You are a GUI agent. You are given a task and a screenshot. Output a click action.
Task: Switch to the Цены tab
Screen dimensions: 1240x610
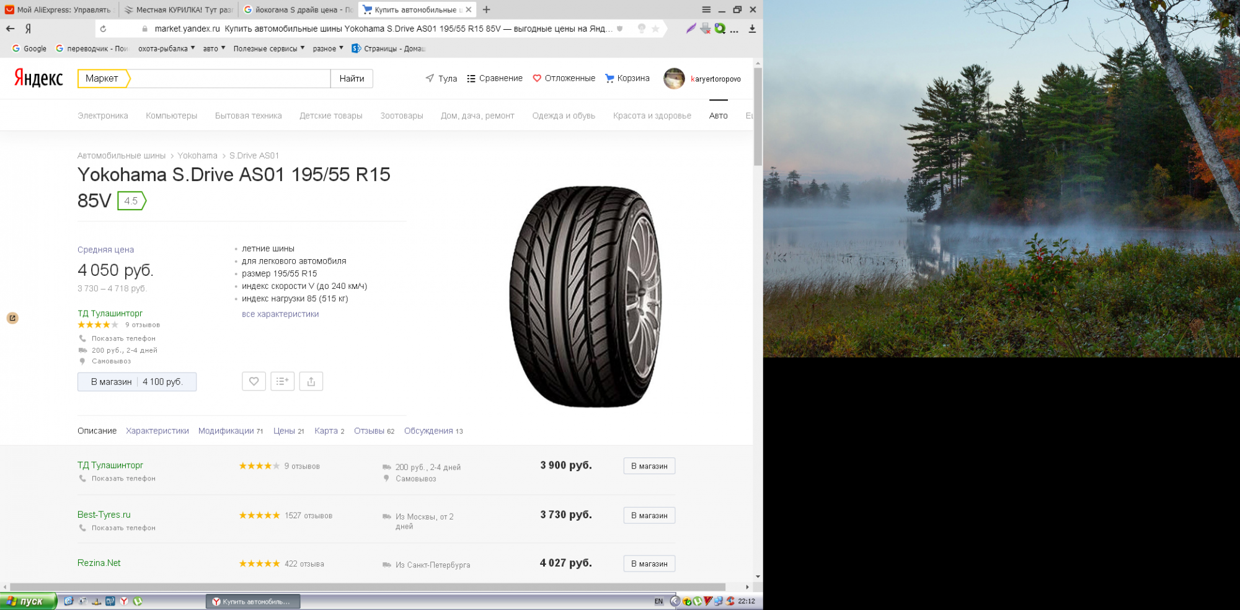(289, 431)
